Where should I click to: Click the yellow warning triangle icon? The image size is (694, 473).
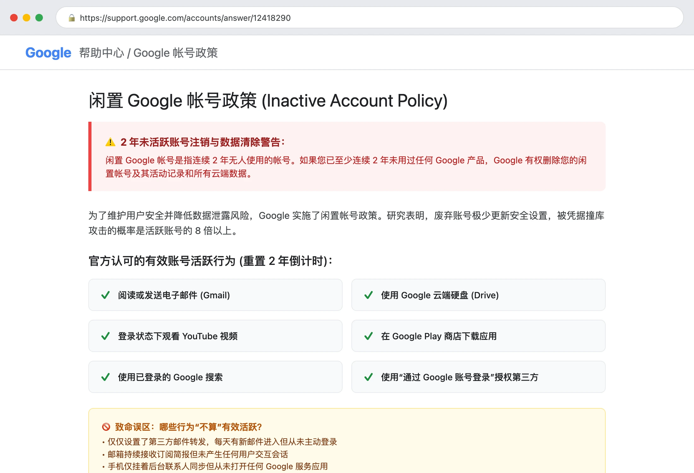(x=110, y=142)
